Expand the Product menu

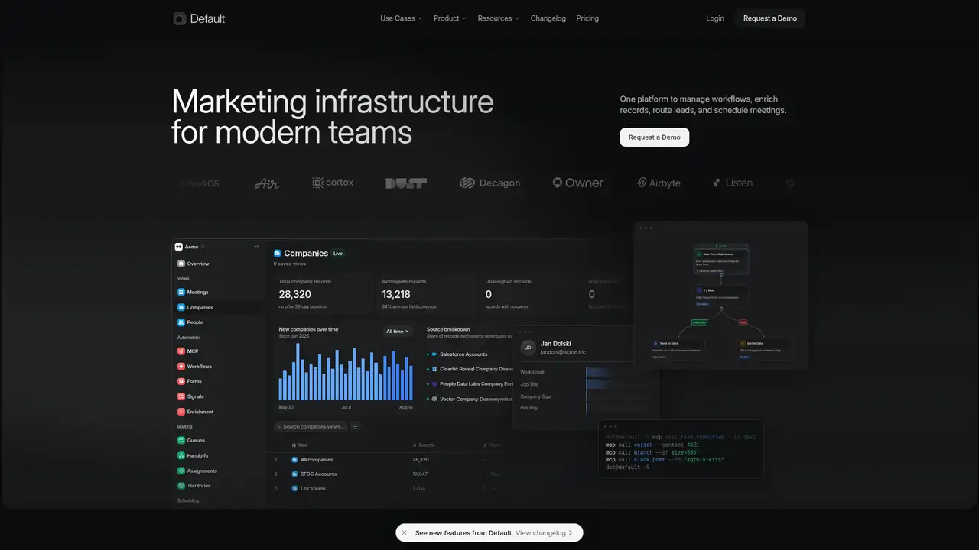pos(450,18)
